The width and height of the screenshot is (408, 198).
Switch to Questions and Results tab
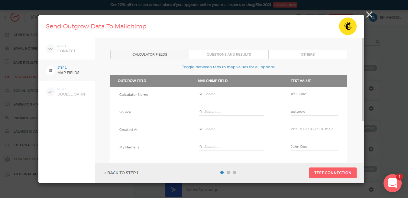pyautogui.click(x=229, y=54)
